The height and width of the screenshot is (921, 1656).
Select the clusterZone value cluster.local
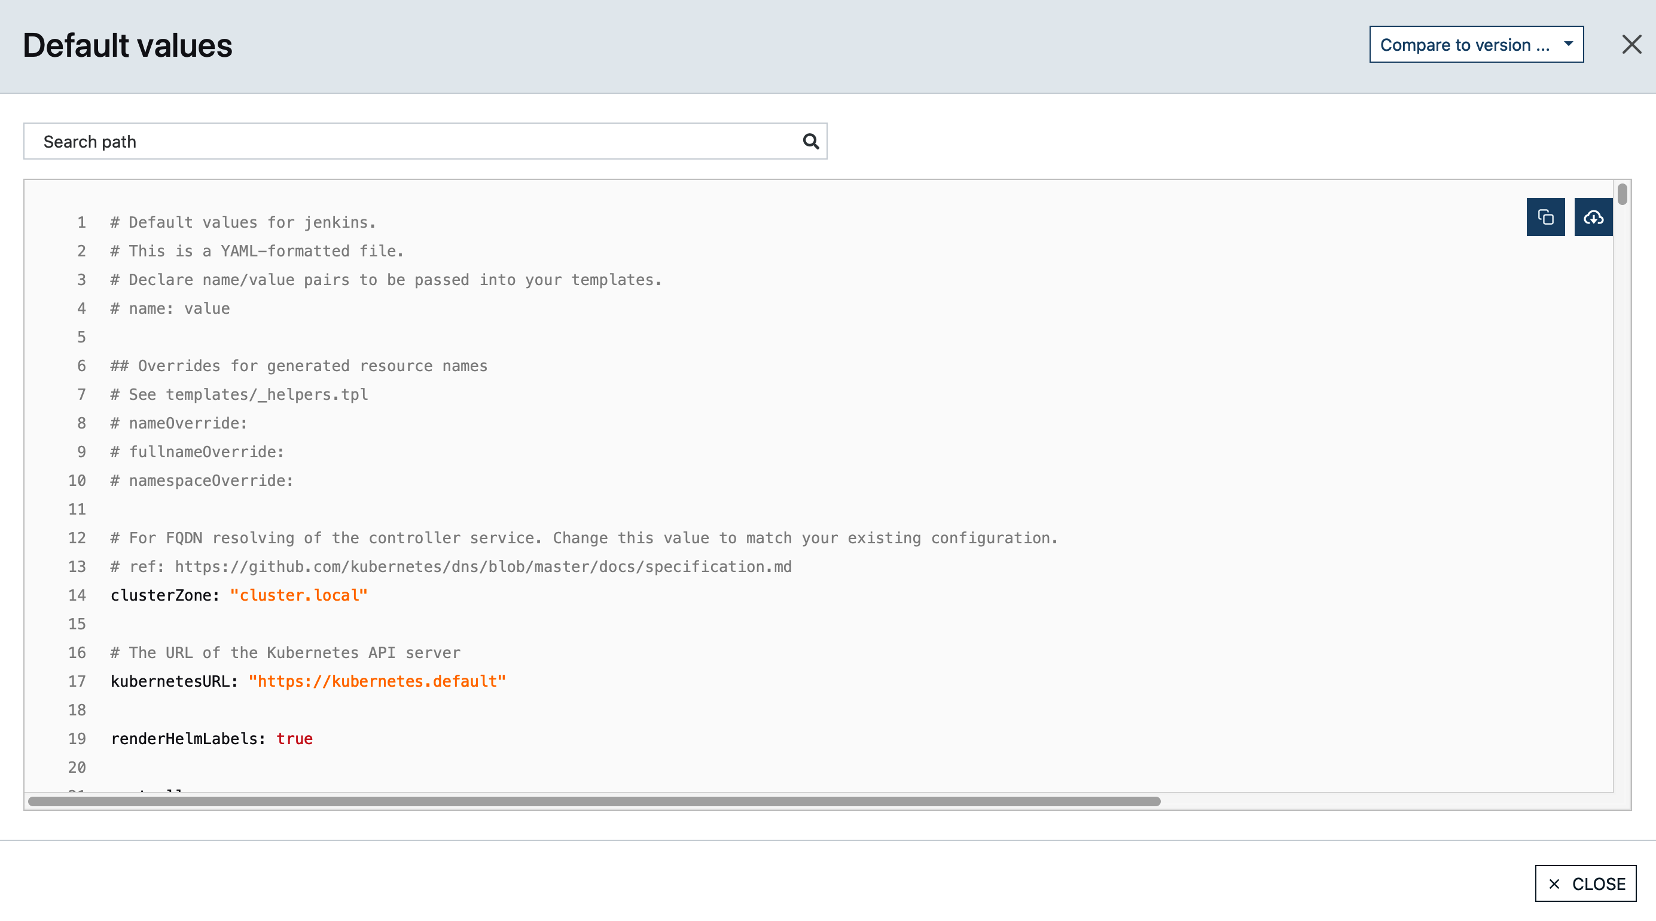point(299,595)
